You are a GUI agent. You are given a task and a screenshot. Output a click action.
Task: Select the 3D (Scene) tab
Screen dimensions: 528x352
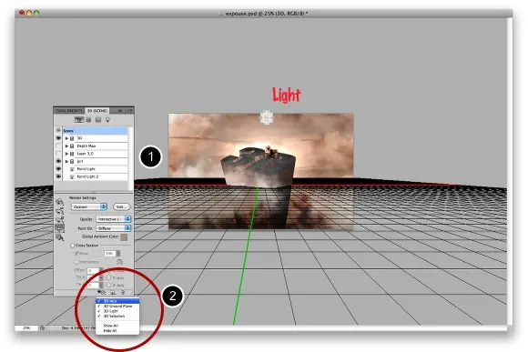(97, 111)
